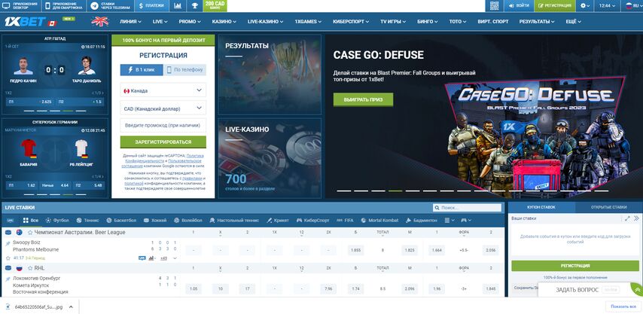The height and width of the screenshot is (314, 643).
Task: Select the first banner slider indicator
Action: click(x=343, y=191)
